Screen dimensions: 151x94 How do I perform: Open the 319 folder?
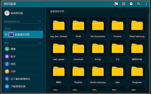click(x=117, y=48)
